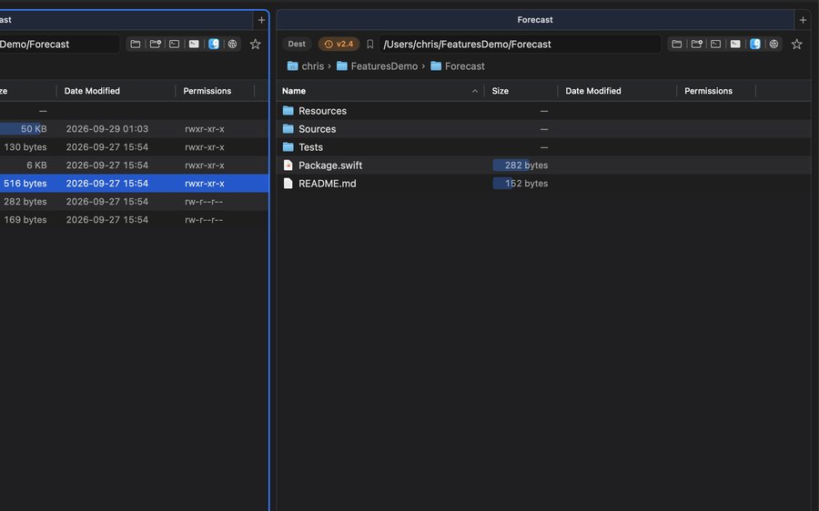Open dark terminal icon in left pane toolbar
Image resolution: width=819 pixels, height=511 pixels.
coord(175,44)
